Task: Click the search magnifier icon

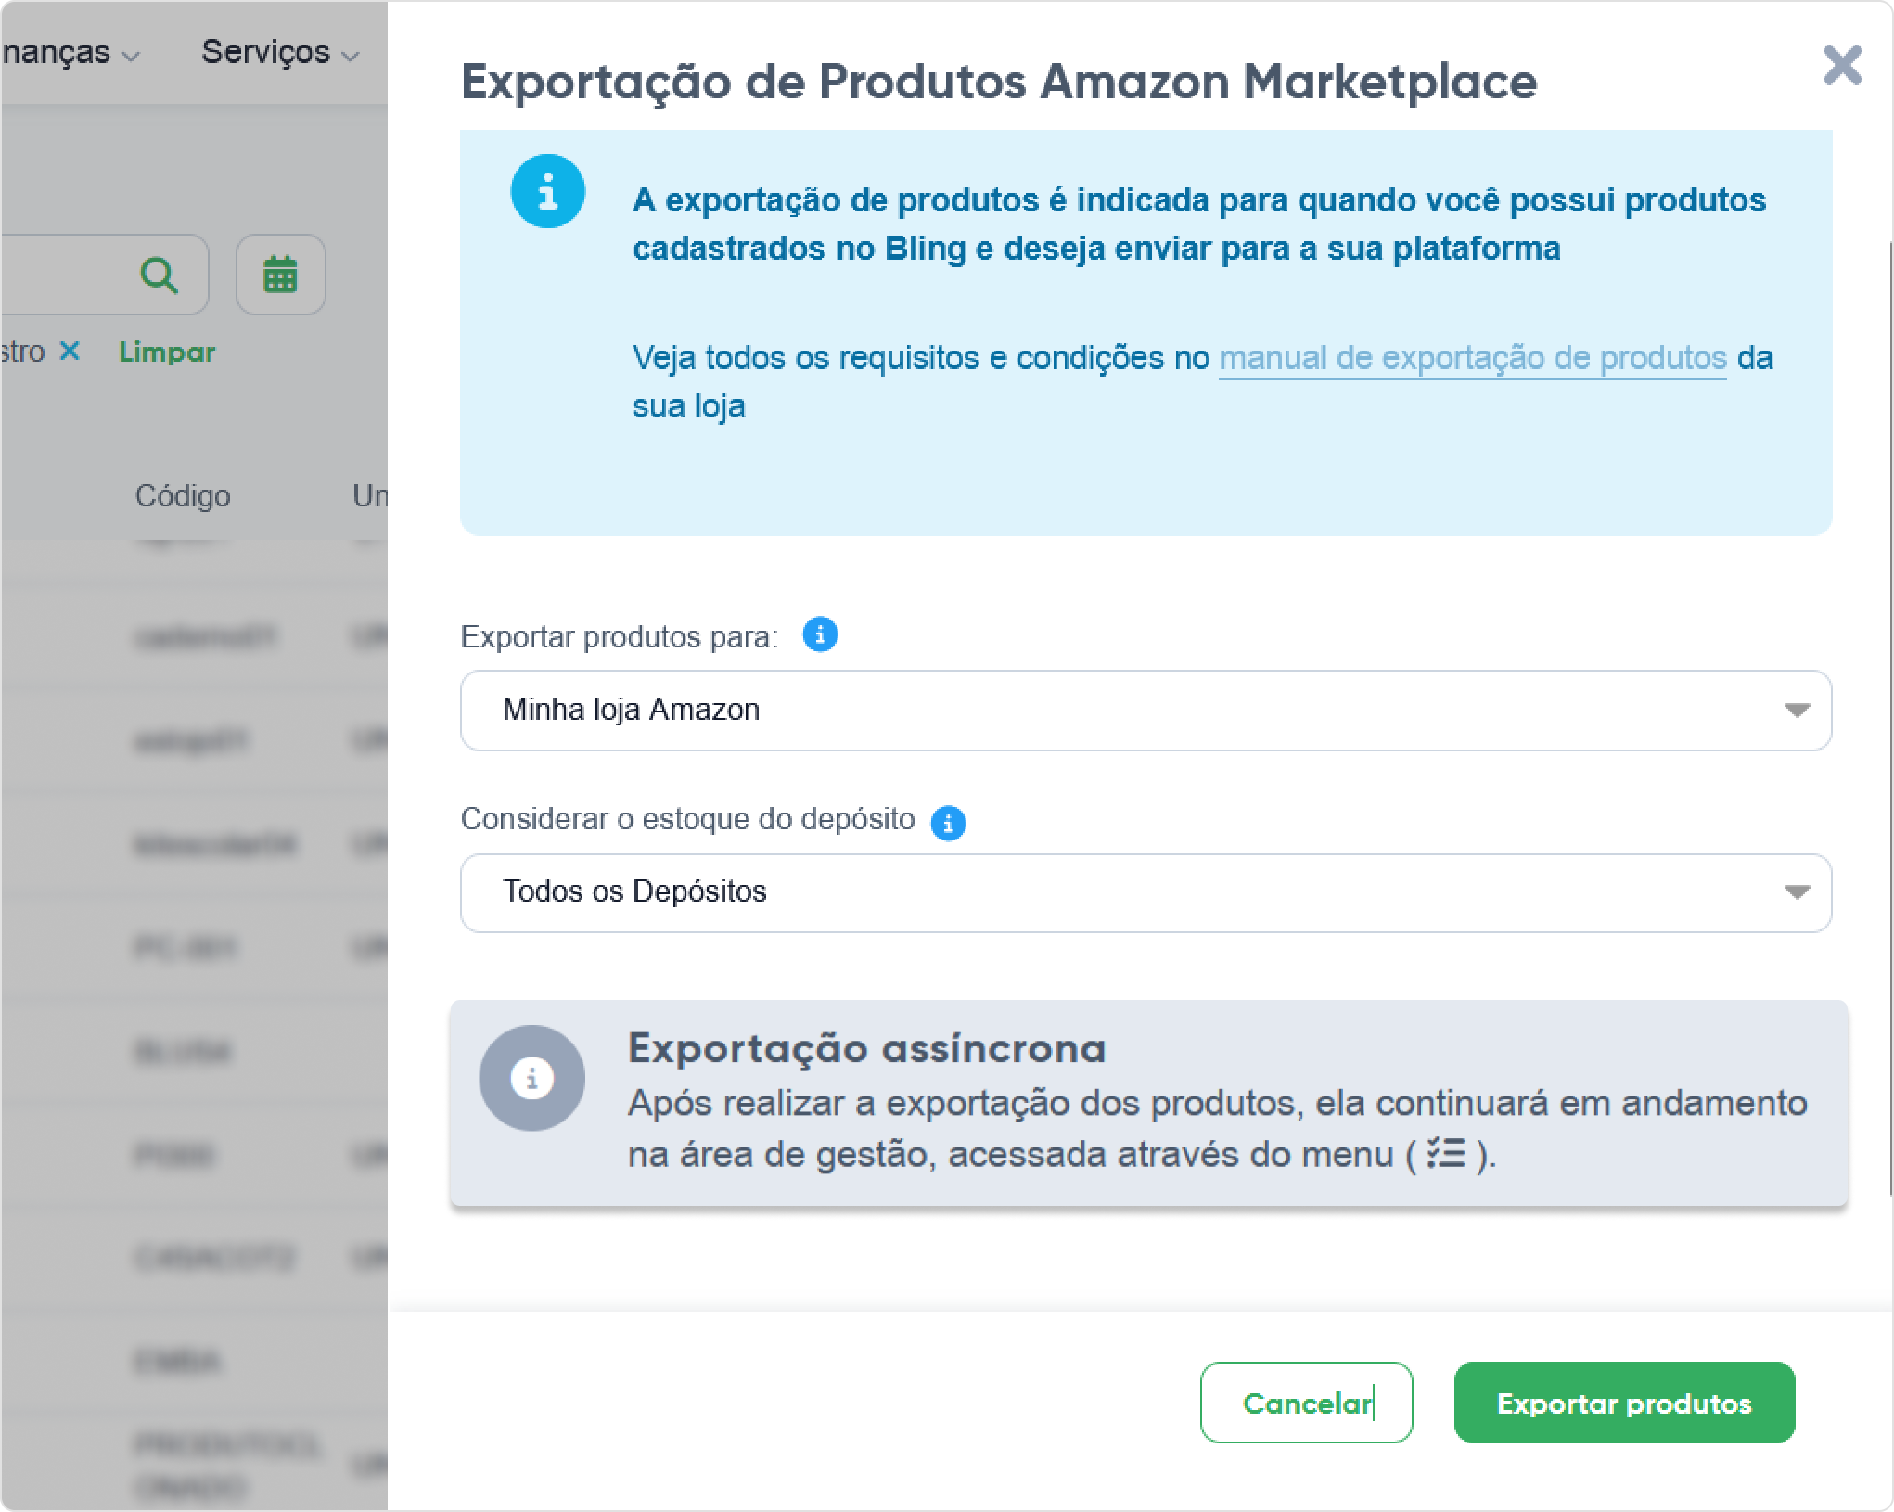Action: pos(160,275)
